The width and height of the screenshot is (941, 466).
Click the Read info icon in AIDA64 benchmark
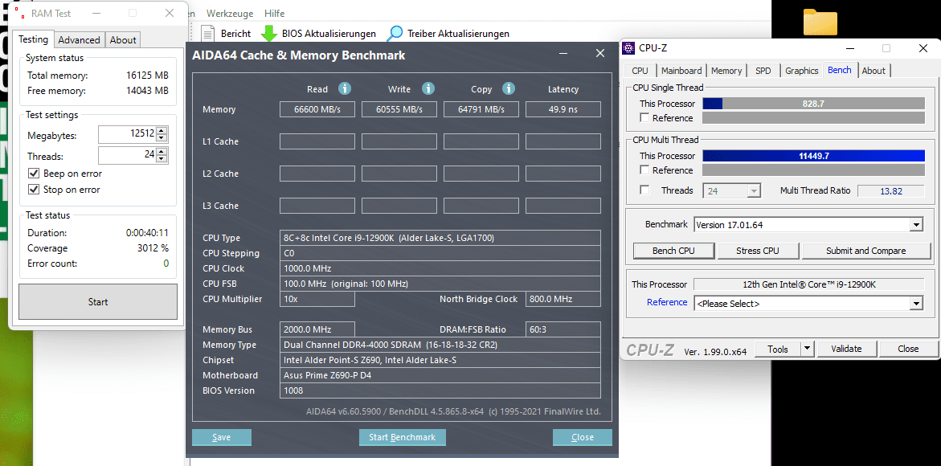click(345, 88)
